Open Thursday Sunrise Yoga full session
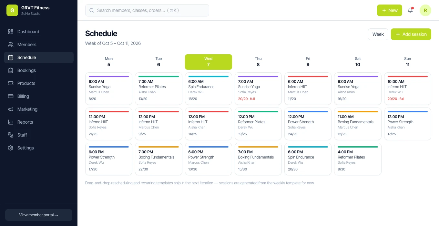The image size is (439, 226). pyautogui.click(x=258, y=89)
